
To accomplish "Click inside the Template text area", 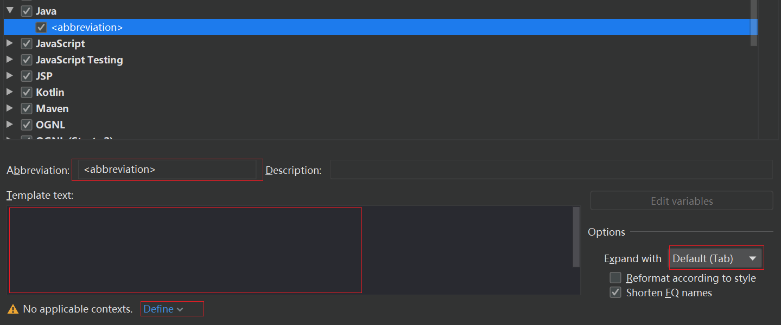I will pyautogui.click(x=290, y=250).
